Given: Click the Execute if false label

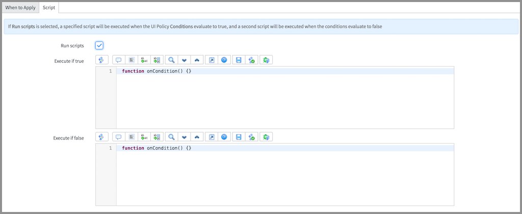Looking at the screenshot, I should pyautogui.click(x=69, y=138).
